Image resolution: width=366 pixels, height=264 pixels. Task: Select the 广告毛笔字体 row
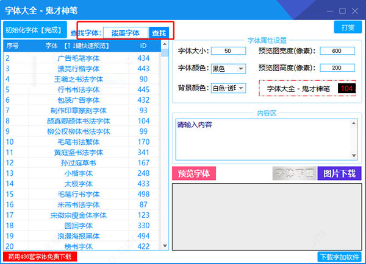(x=82, y=58)
